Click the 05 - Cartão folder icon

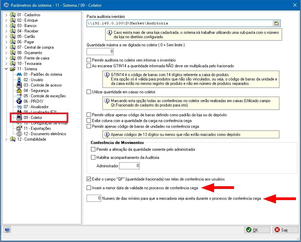(13, 36)
